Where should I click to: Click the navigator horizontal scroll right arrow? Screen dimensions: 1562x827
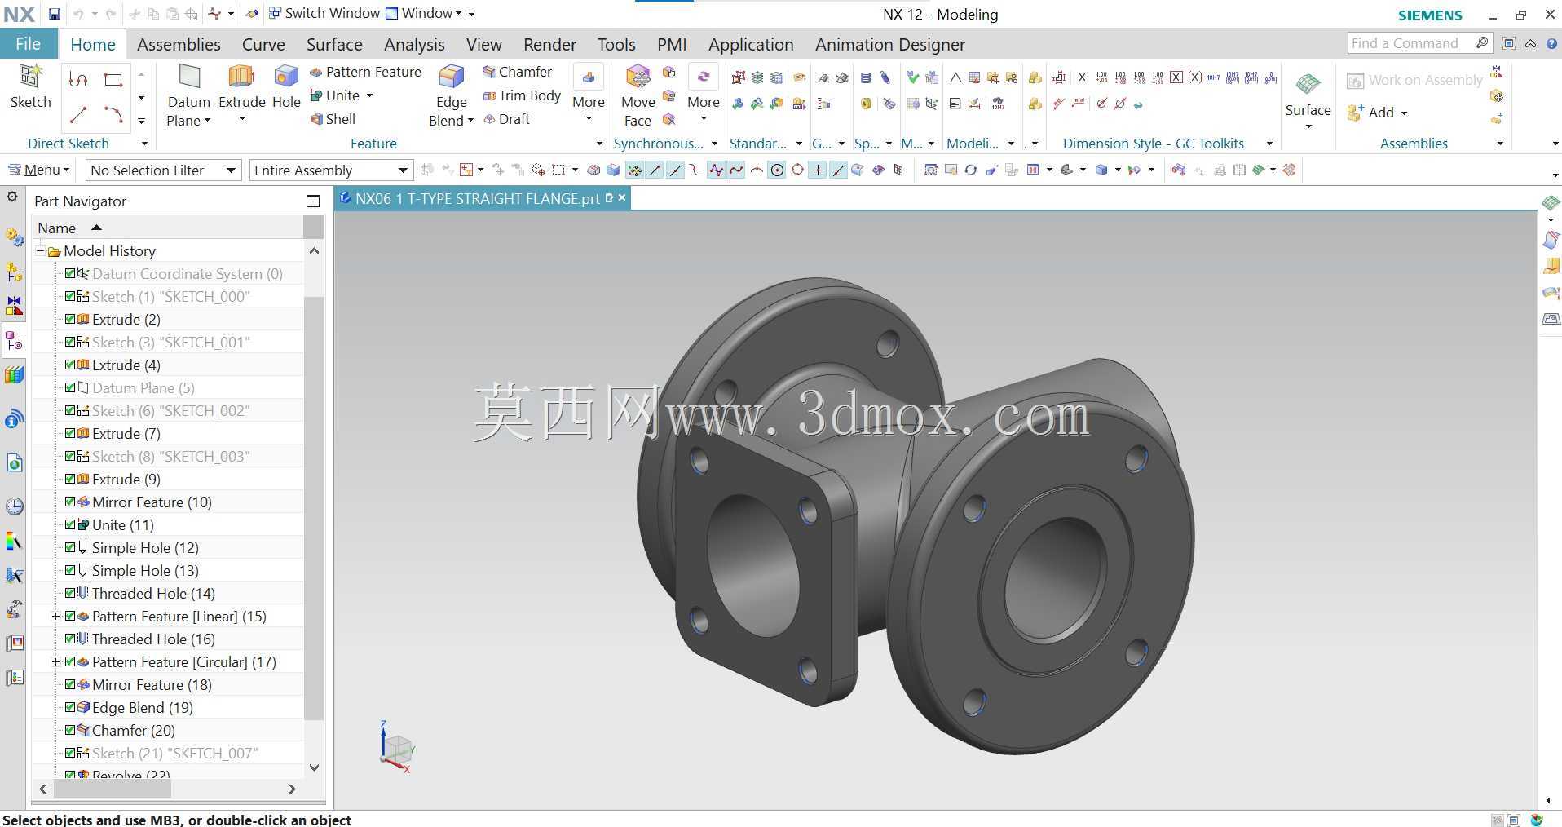point(292,789)
